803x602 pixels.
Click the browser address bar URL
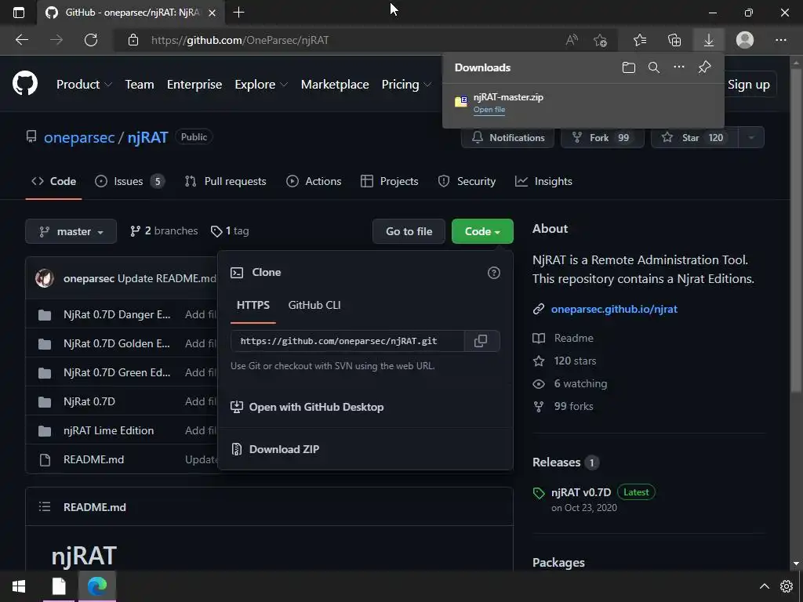240,40
